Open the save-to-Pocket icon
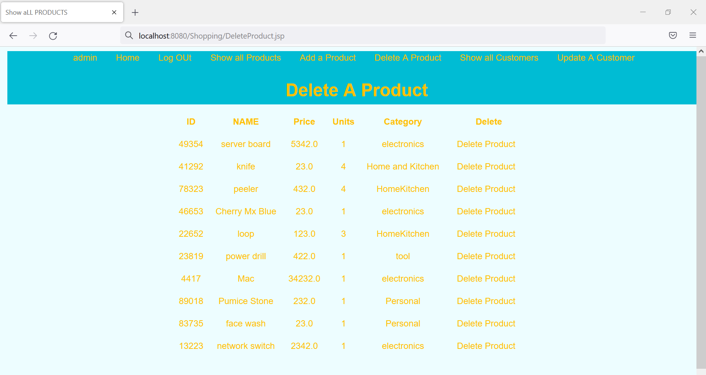Image resolution: width=706 pixels, height=375 pixels. point(673,35)
